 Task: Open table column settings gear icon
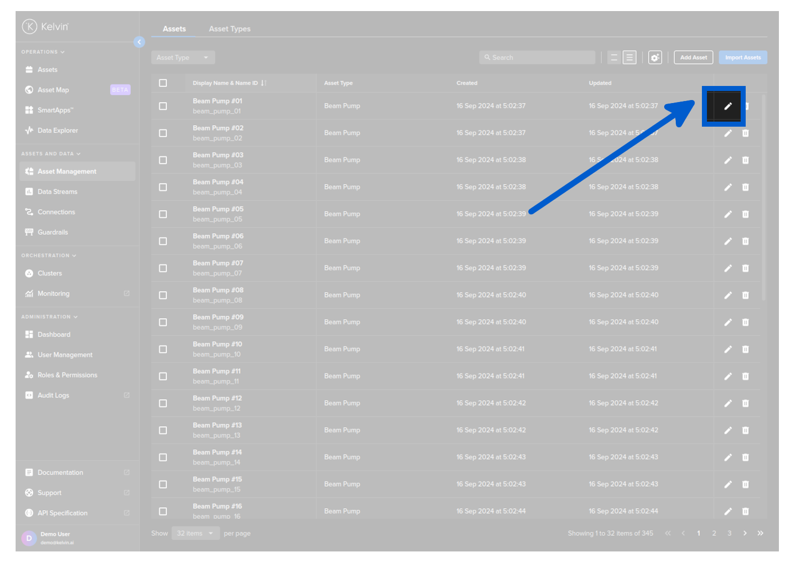655,58
